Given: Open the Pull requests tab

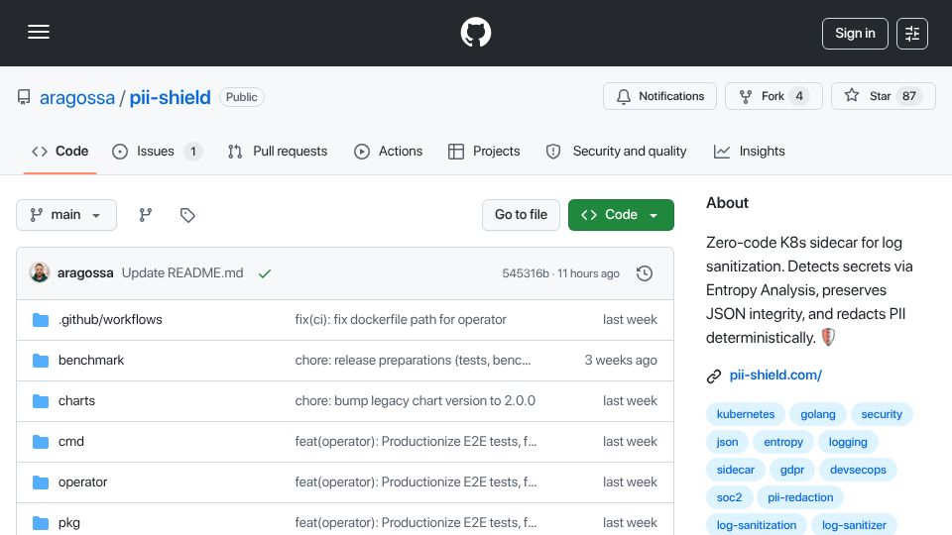Looking at the screenshot, I should coord(278,151).
